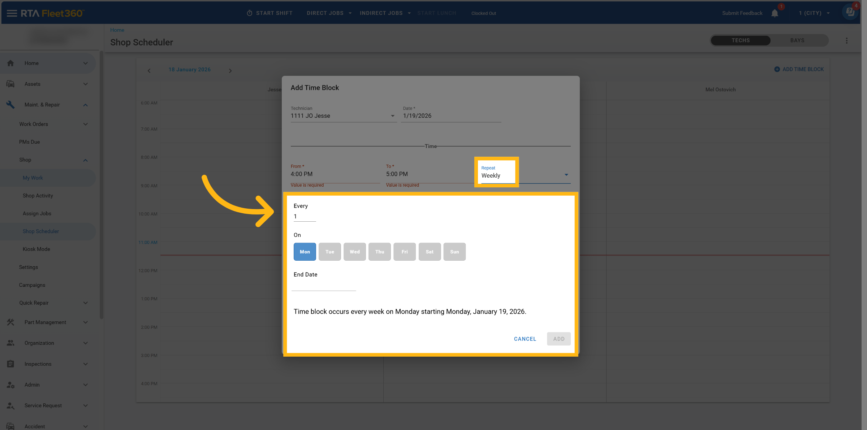The image size is (867, 430).
Task: Open the three-dot scheduler options menu
Action: point(846,41)
